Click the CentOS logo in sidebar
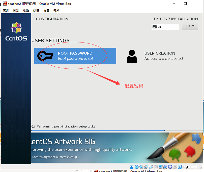The height and width of the screenshot is (172, 204). click(x=16, y=31)
